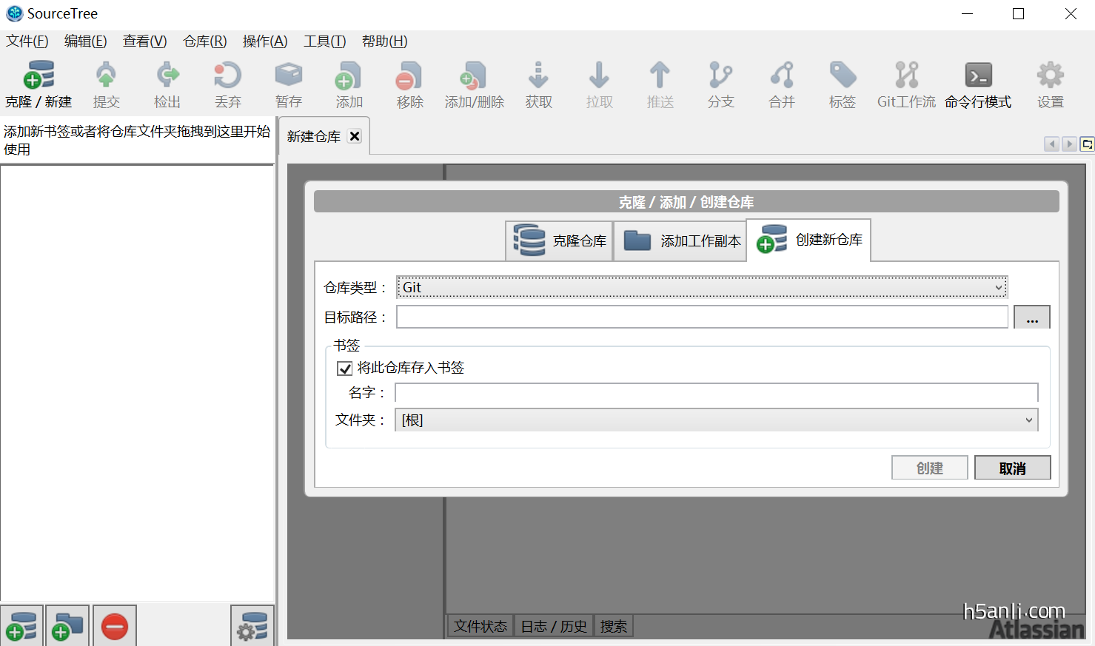
Task: Switch to the 添加工作副本 tab
Action: click(x=680, y=240)
